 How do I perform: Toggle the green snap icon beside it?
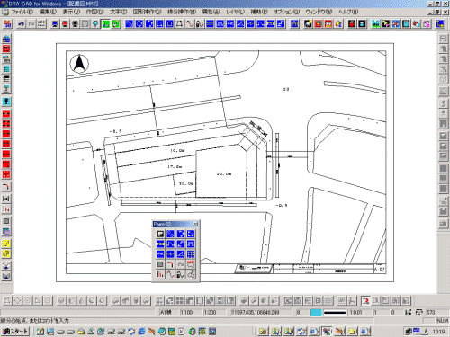coord(116,24)
